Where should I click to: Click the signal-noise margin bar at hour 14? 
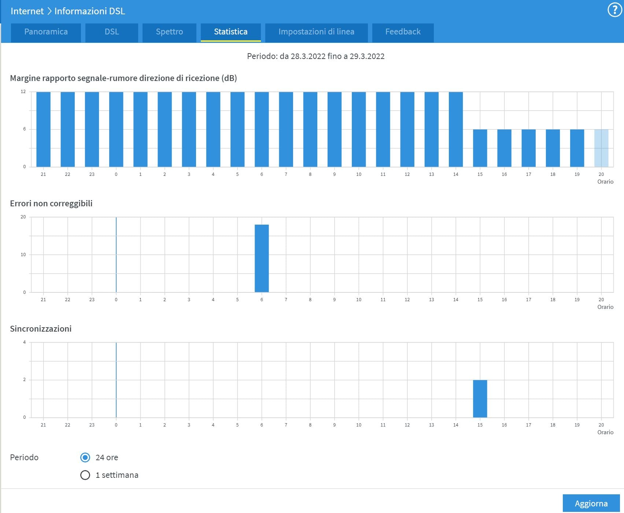(456, 129)
